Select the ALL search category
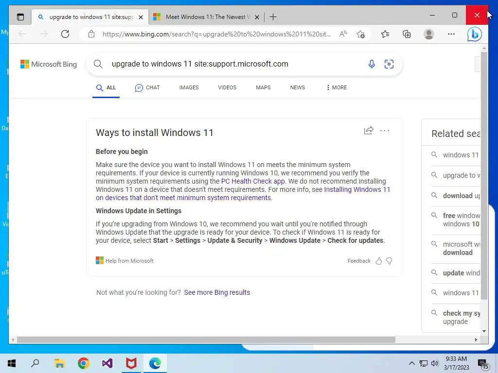 click(x=106, y=87)
